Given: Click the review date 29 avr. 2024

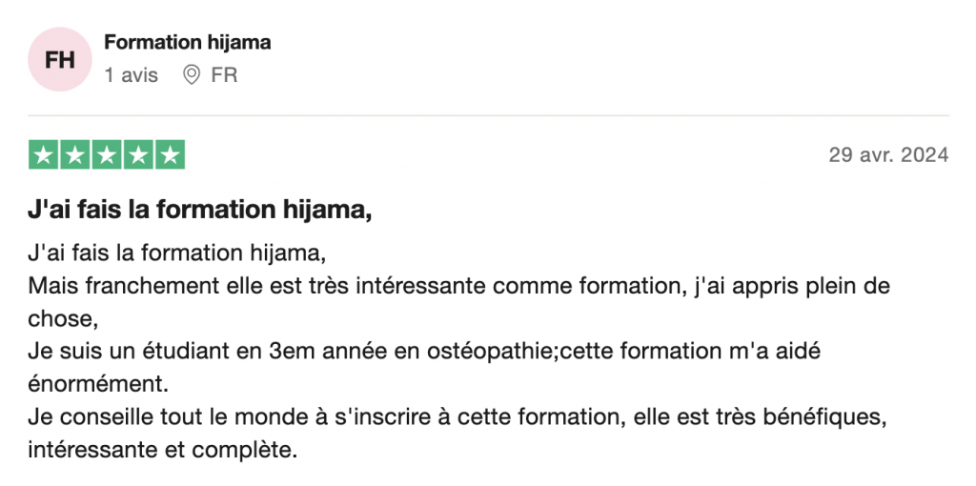Looking at the screenshot, I should [x=888, y=155].
